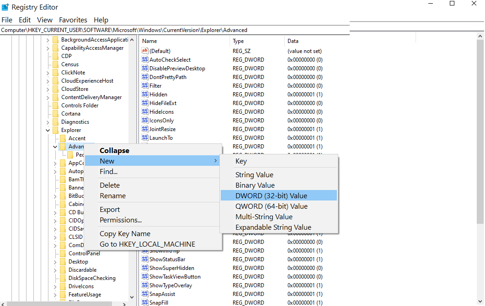The height and width of the screenshot is (306, 485).
Task: Click the Name column header
Action: coord(149,41)
